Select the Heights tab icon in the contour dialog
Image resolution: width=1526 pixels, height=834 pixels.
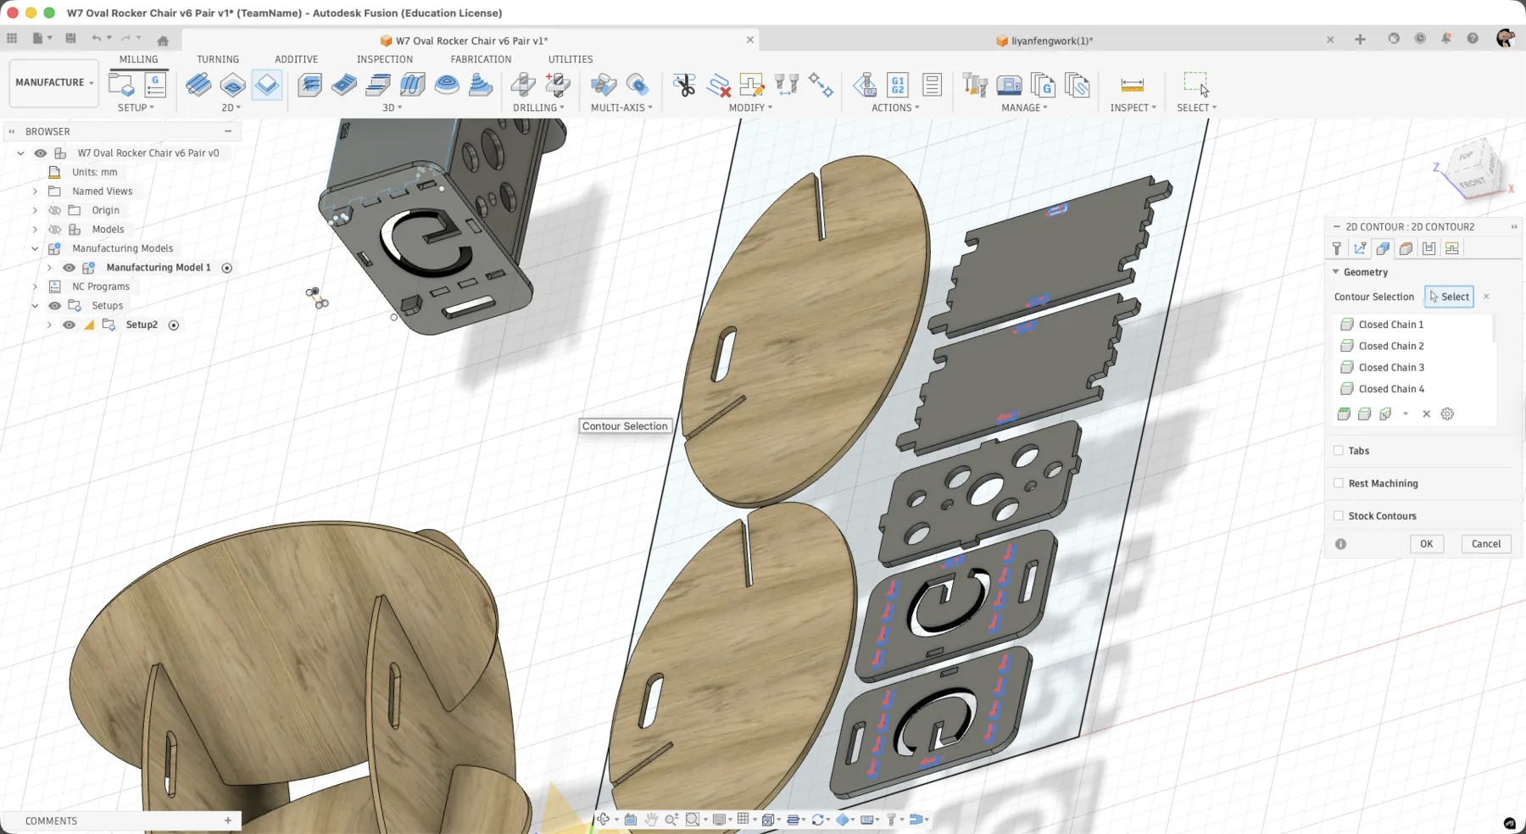(1407, 249)
